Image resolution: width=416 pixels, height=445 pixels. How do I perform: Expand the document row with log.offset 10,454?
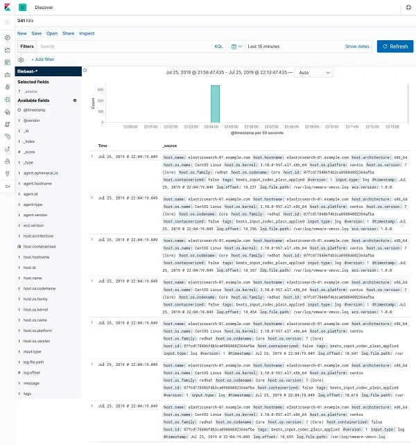tap(92, 281)
